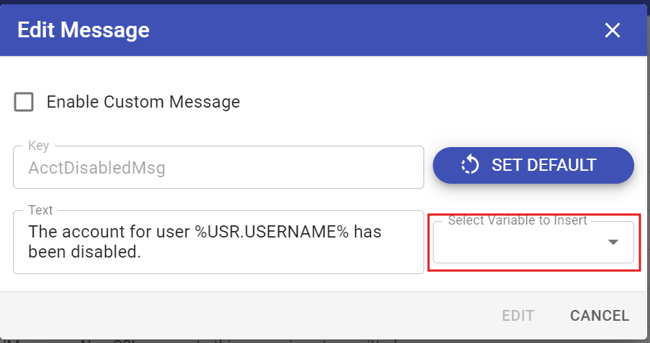Click the "Edit Message" dialog title
Screen dimensions: 650x343
point(83,30)
